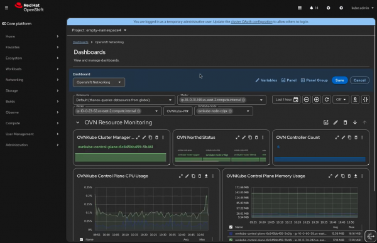The height and width of the screenshot is (243, 377).
Task: Open the OVNKube-Node variable dropdown
Action: click(248, 111)
